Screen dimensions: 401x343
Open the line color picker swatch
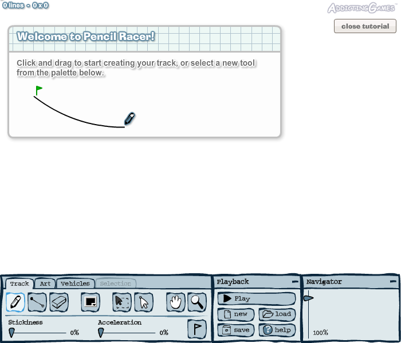pyautogui.click(x=91, y=302)
